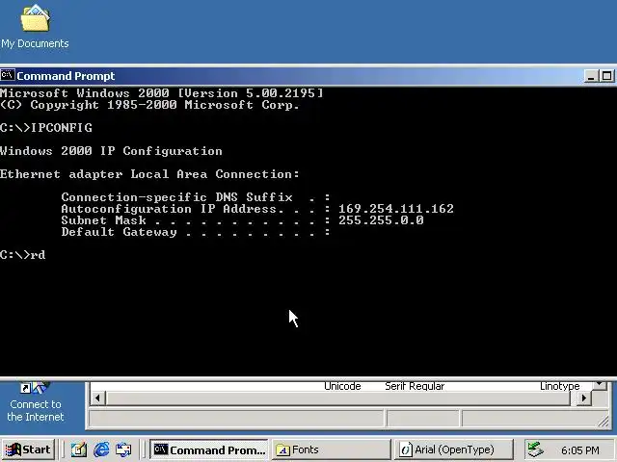Click the resize grip in the Fonts window status bar
Screen dimensions: 617x462
click(x=603, y=422)
